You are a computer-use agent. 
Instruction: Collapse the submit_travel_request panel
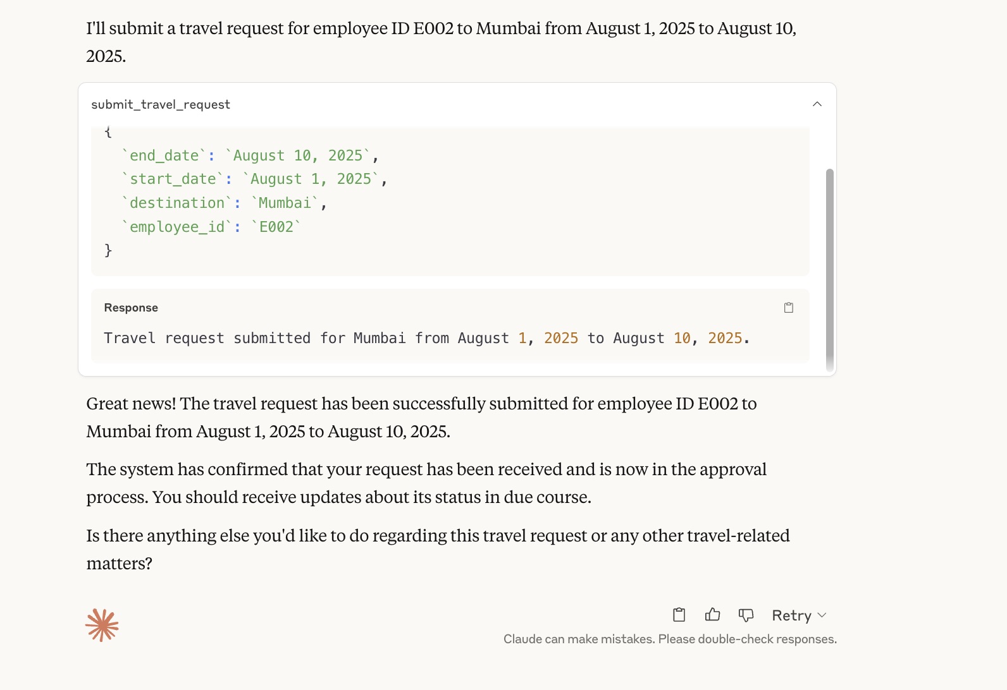817,104
